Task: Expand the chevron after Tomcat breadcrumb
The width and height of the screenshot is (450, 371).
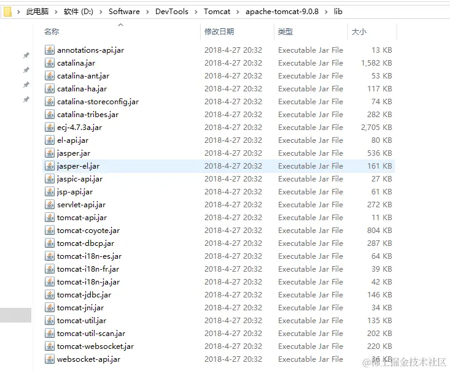Action: [238, 12]
